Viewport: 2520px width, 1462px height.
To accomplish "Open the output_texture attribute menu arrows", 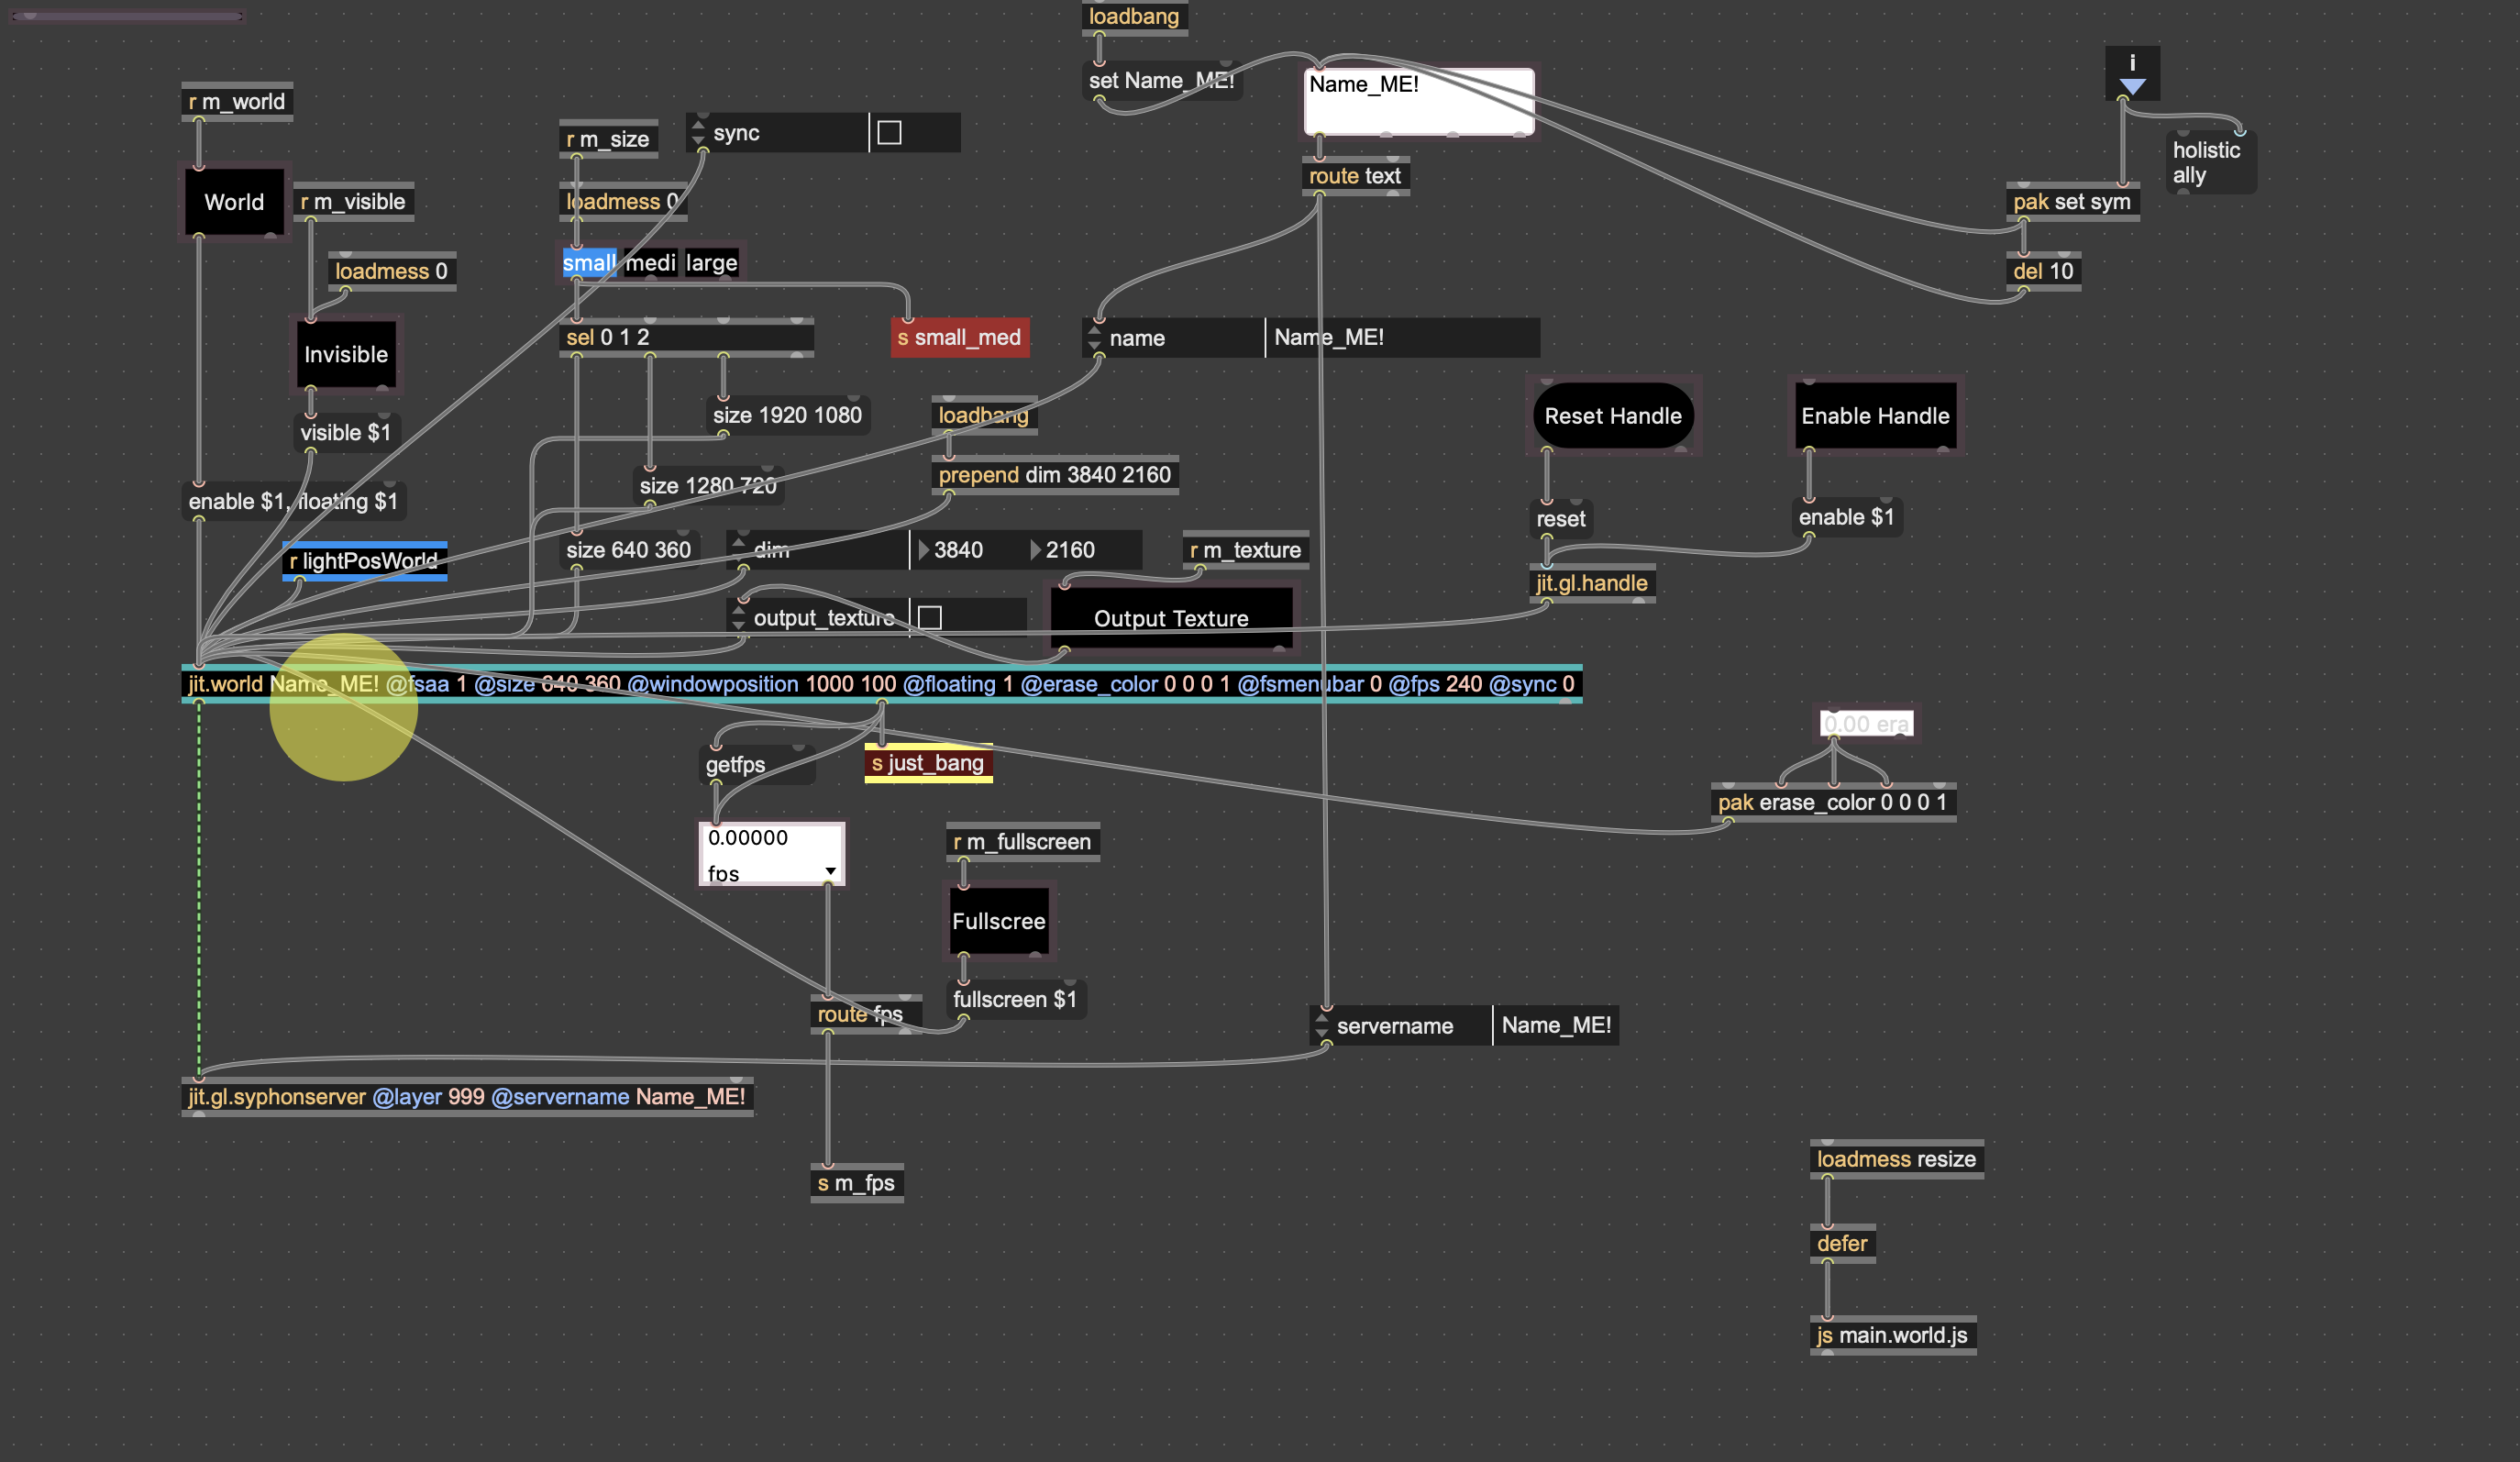I will pyautogui.click(x=739, y=618).
